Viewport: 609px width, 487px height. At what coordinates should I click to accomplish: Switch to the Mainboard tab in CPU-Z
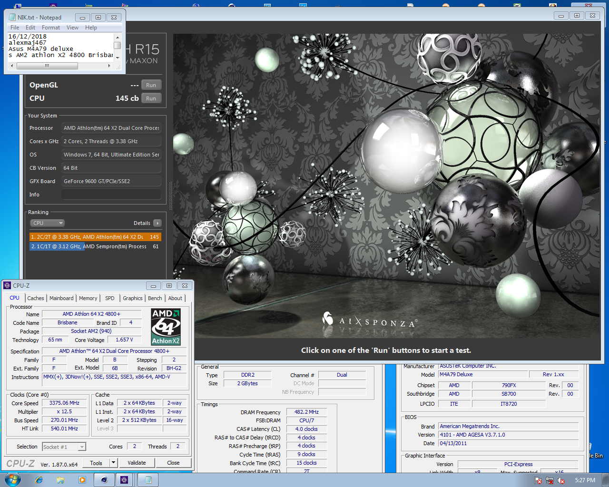click(x=61, y=298)
